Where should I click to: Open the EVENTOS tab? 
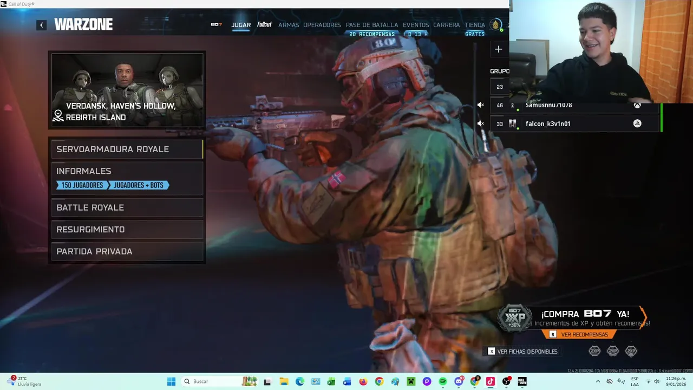[416, 25]
